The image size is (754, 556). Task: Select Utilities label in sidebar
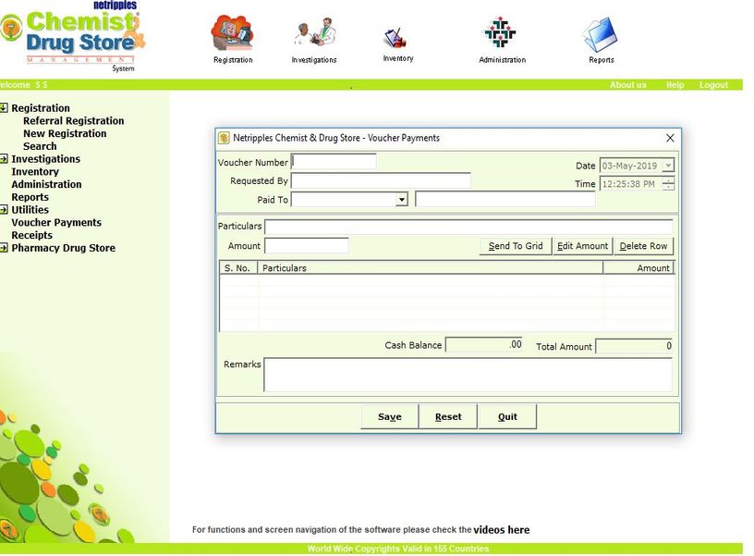coord(30,210)
